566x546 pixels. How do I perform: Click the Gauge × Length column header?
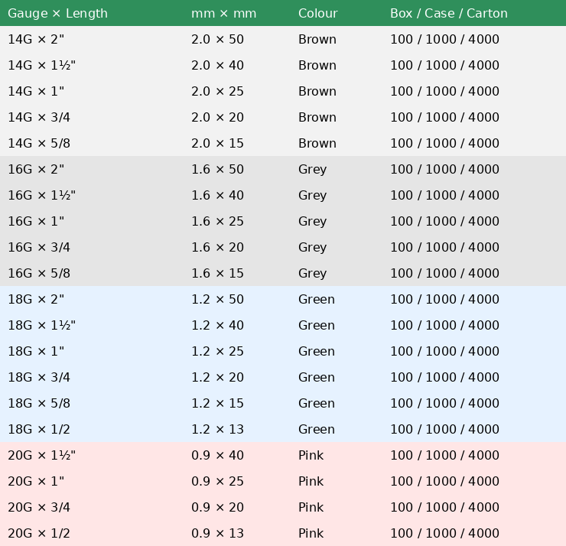(57, 14)
